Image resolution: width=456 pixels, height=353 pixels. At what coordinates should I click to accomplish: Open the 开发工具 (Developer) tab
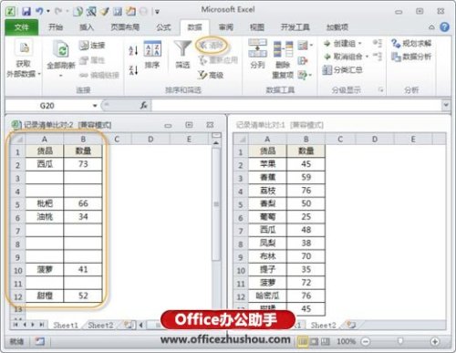coord(295,27)
